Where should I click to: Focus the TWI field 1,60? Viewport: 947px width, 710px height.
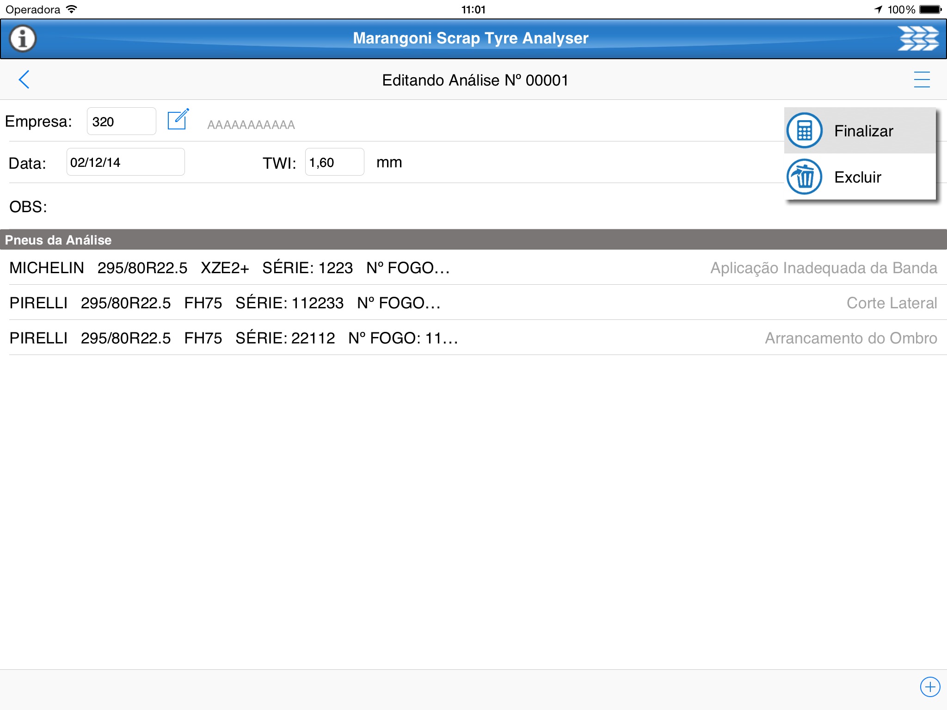pyautogui.click(x=334, y=162)
